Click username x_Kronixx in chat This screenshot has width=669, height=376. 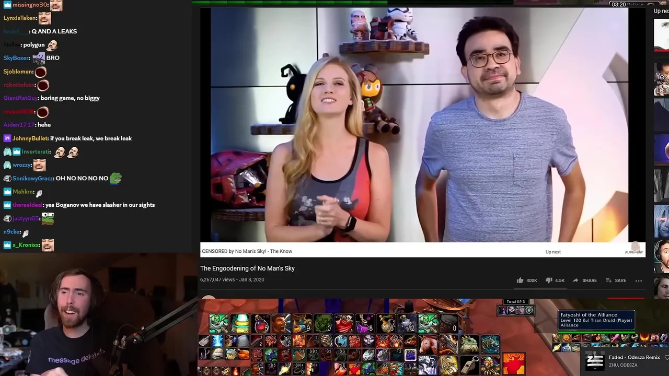tap(26, 245)
